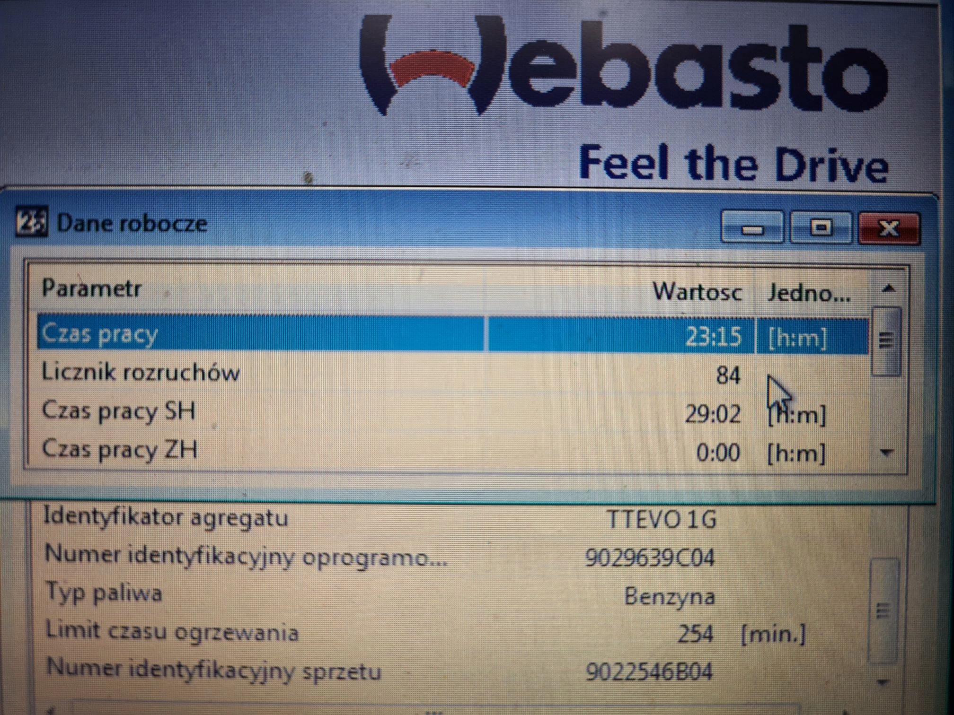Close the Dane robocze window
954x715 pixels.
click(889, 229)
